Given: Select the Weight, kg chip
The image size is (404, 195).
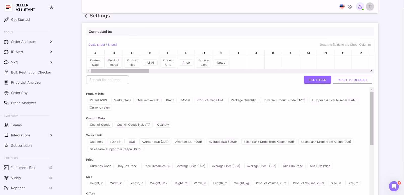Looking at the screenshot, I should pyautogui.click(x=241, y=183).
